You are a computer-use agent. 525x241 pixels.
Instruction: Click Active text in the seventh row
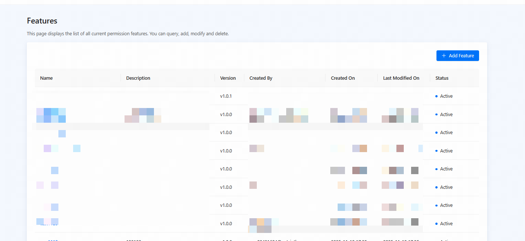[x=446, y=205]
